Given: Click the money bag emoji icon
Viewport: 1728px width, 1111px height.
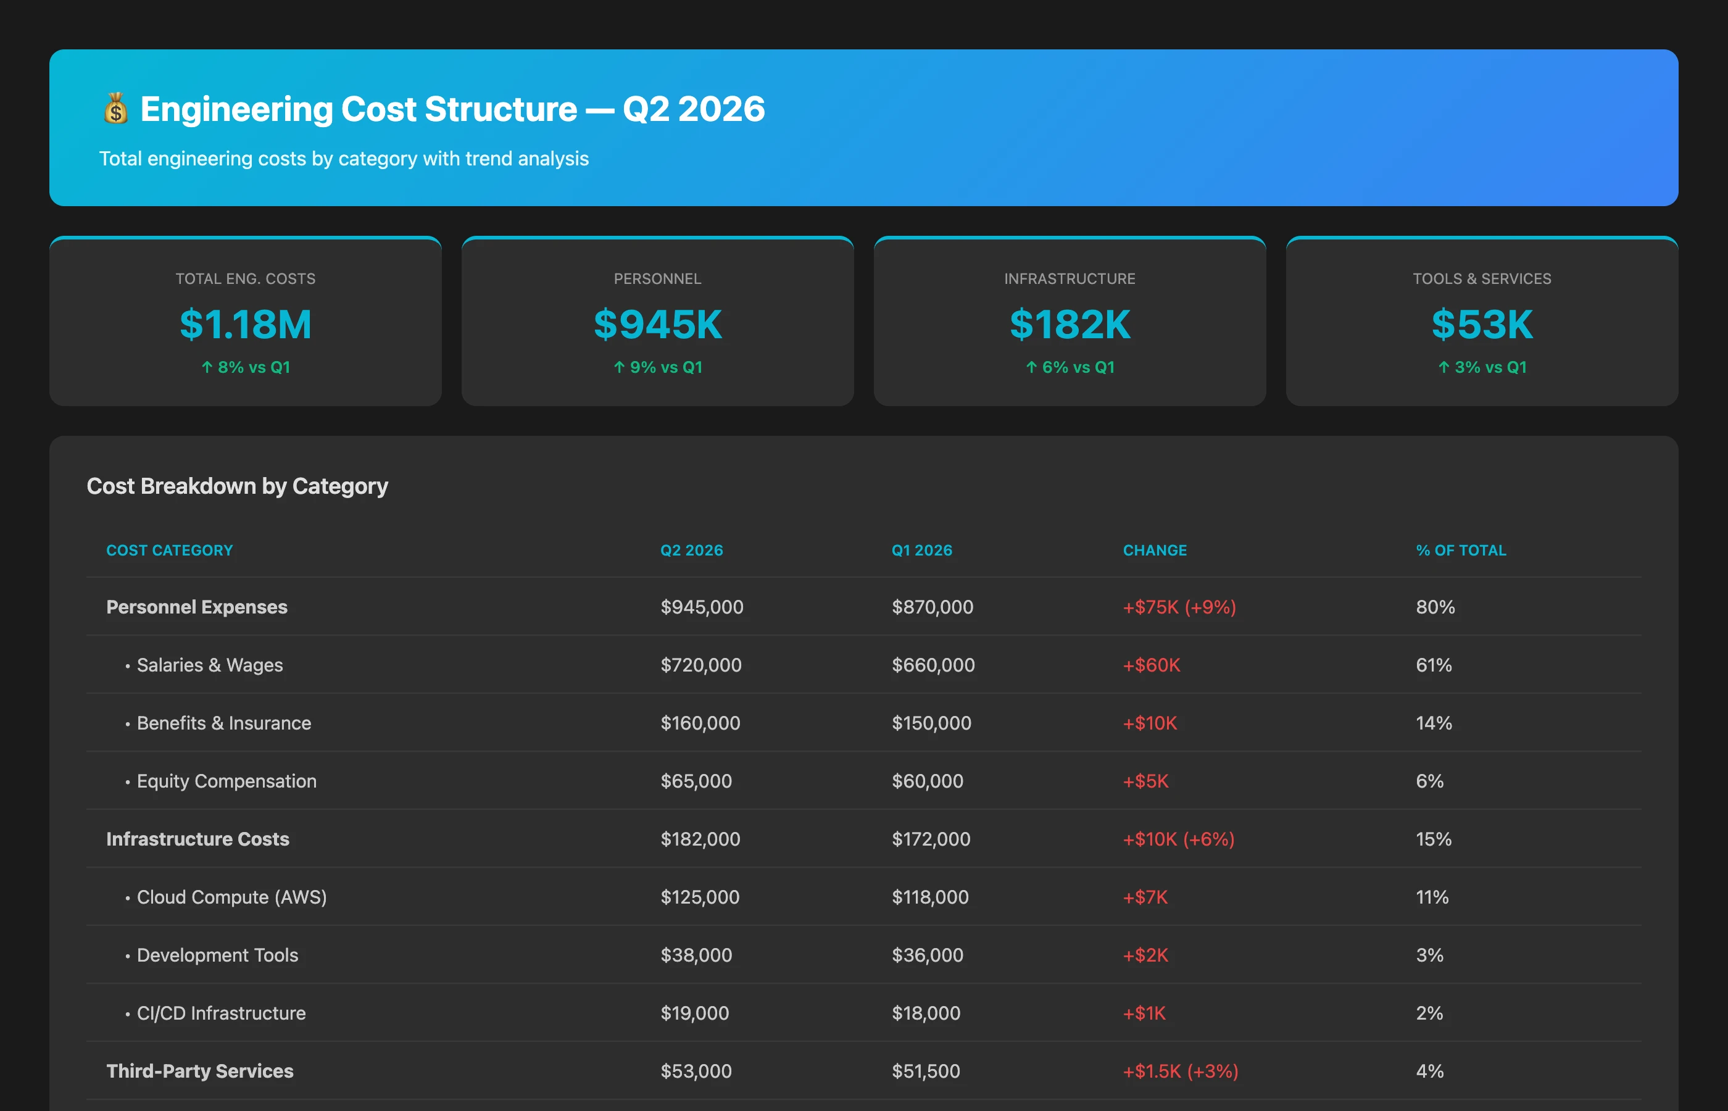Looking at the screenshot, I should click(115, 109).
